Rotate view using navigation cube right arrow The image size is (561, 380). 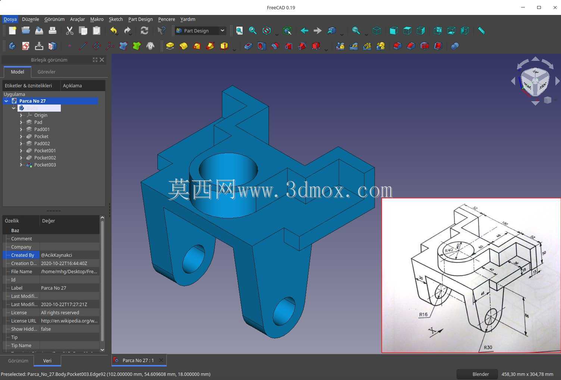557,81
